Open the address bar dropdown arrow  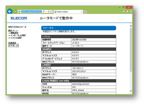click(46, 11)
